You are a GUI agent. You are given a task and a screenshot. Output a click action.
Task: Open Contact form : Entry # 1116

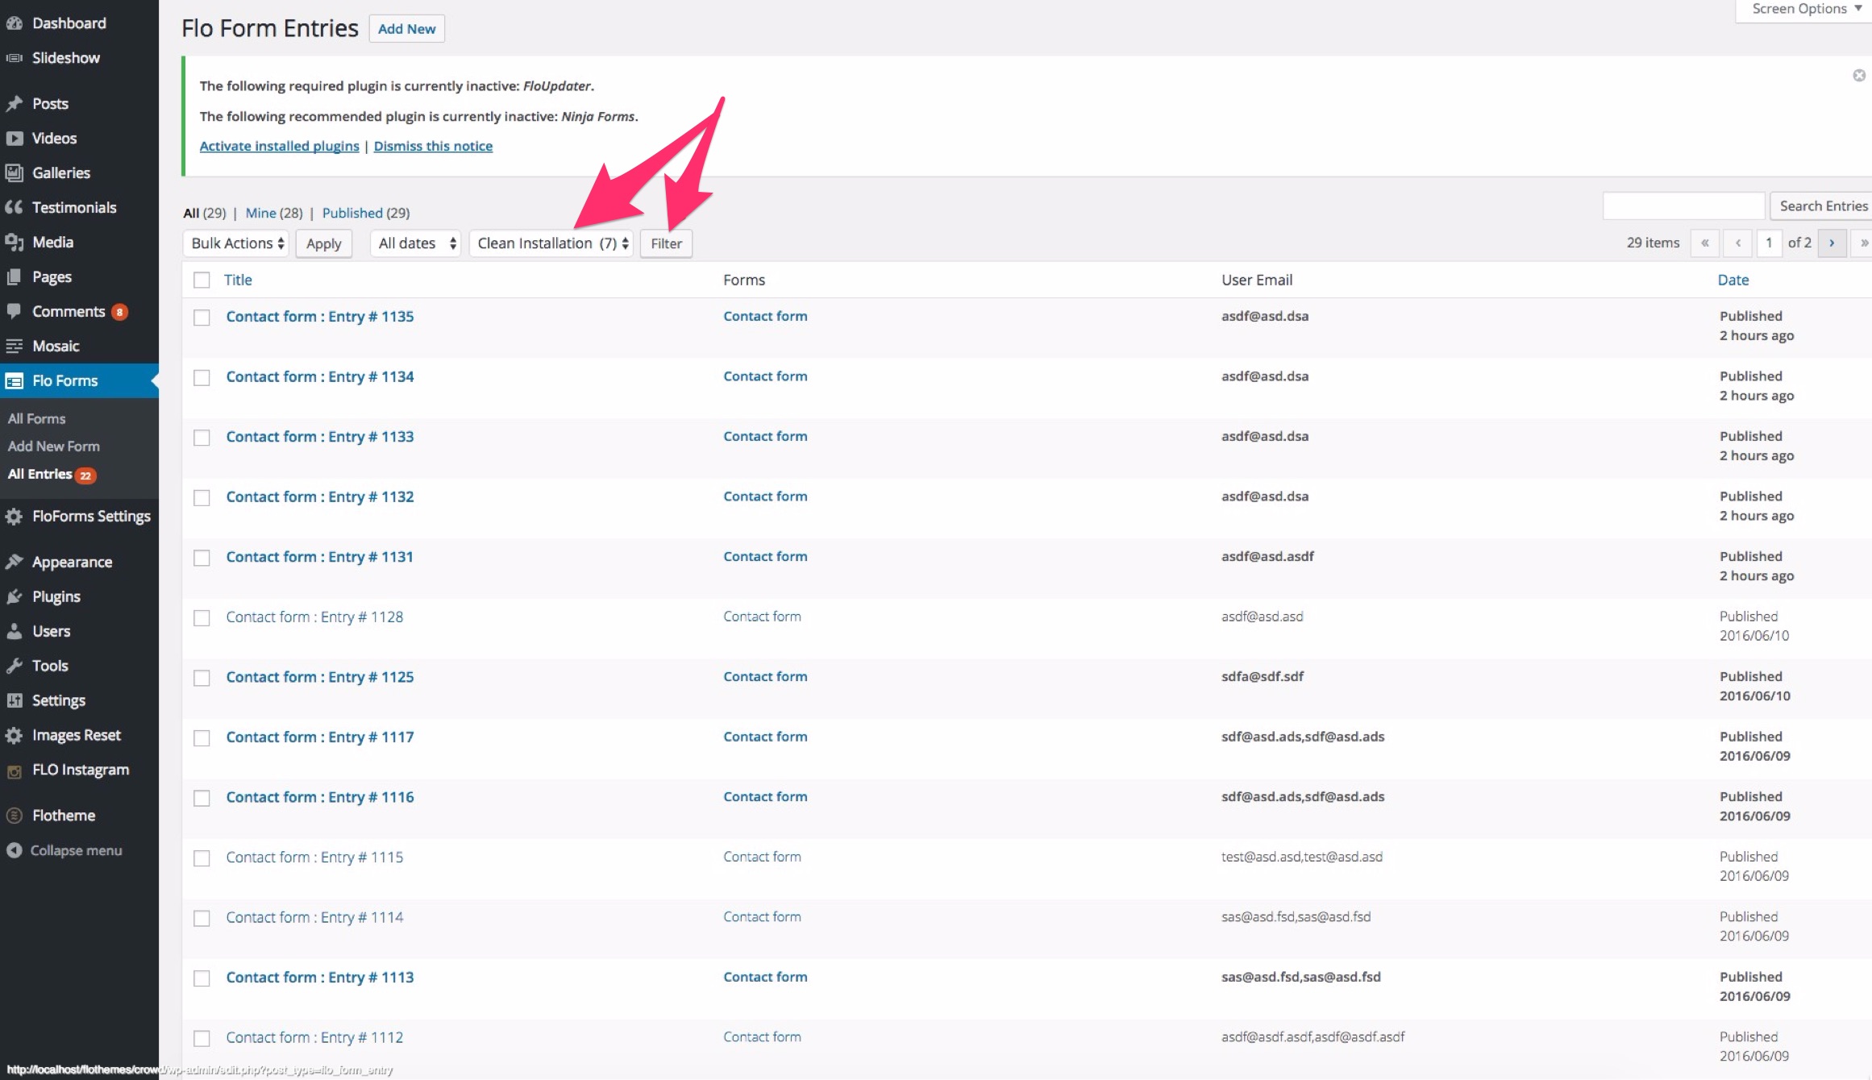click(320, 797)
